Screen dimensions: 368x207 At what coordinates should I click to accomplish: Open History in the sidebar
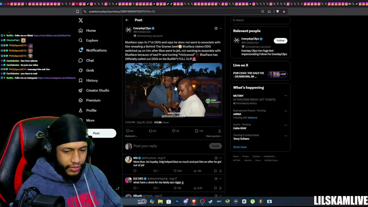[88, 80]
